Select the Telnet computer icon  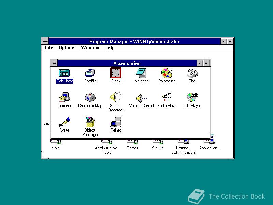click(116, 122)
